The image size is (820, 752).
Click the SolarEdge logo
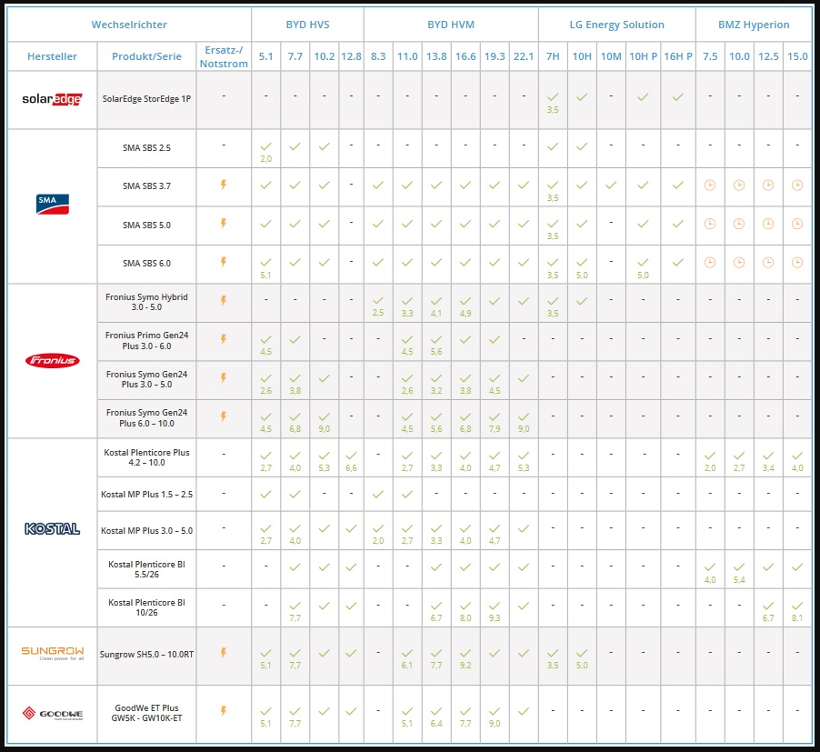pos(53,99)
